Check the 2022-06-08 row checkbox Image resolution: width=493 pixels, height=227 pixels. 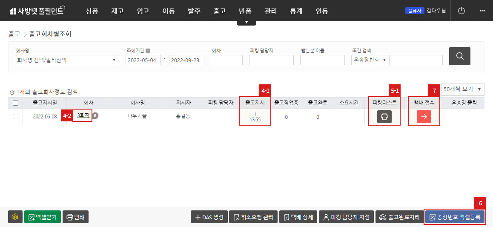pyautogui.click(x=15, y=116)
